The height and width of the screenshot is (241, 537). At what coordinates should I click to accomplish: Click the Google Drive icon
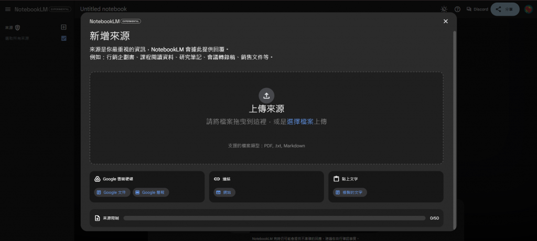pos(97,179)
